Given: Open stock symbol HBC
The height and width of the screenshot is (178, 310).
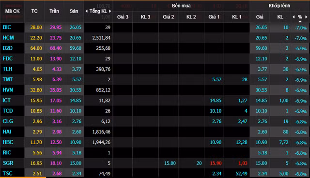Looking at the screenshot, I should pyautogui.click(x=8, y=142).
